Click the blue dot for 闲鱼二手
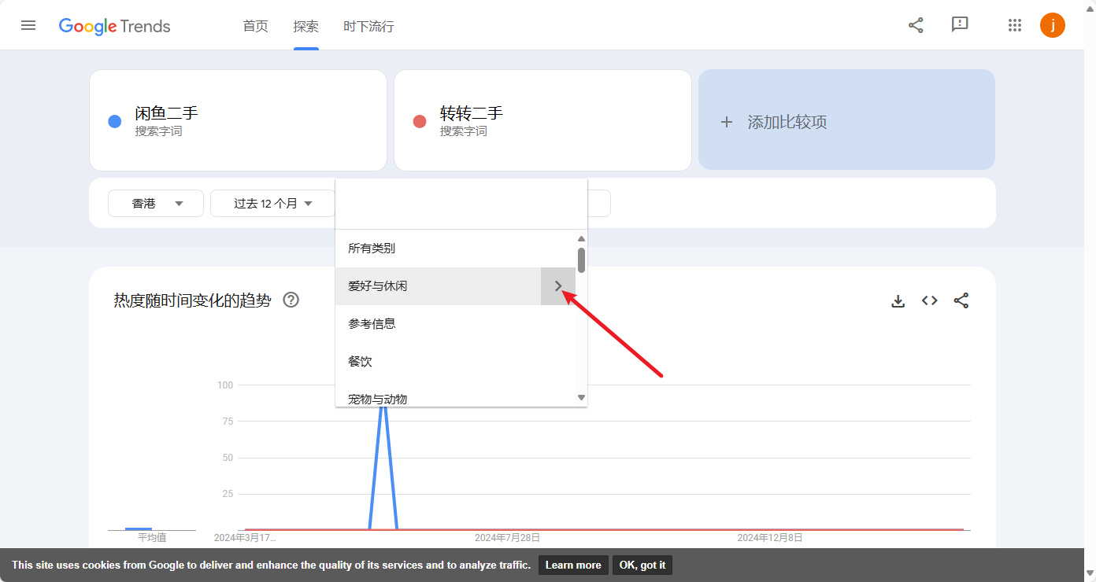This screenshot has width=1096, height=582. tap(115, 122)
